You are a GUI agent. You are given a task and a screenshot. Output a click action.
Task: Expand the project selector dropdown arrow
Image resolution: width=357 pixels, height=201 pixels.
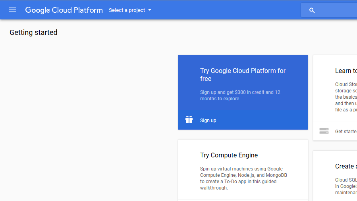tap(150, 10)
